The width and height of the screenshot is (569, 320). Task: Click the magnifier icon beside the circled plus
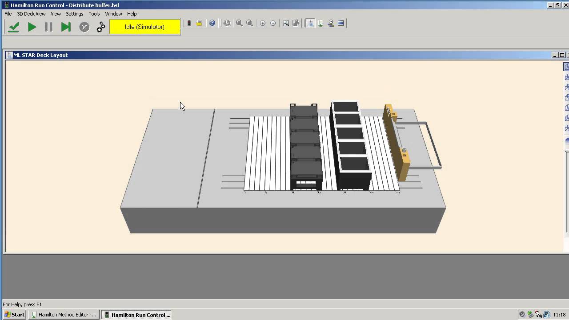coord(249,23)
